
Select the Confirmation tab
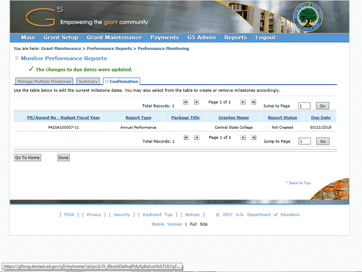pyautogui.click(x=122, y=82)
